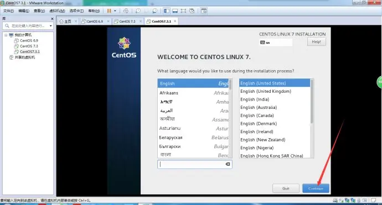Select Беларуская in the language list

(x=193, y=138)
